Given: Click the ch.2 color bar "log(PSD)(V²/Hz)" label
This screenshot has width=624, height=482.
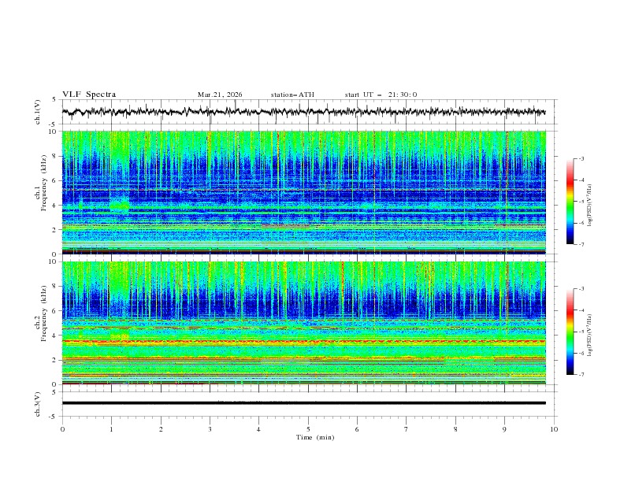Looking at the screenshot, I should point(590,336).
